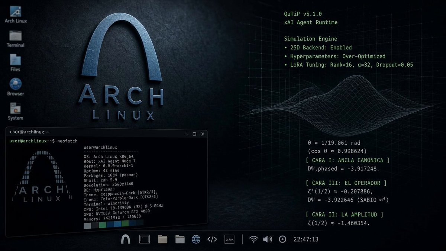Click the Arch launcher icon in taskbar
This screenshot has width=446, height=251.
coord(126,239)
